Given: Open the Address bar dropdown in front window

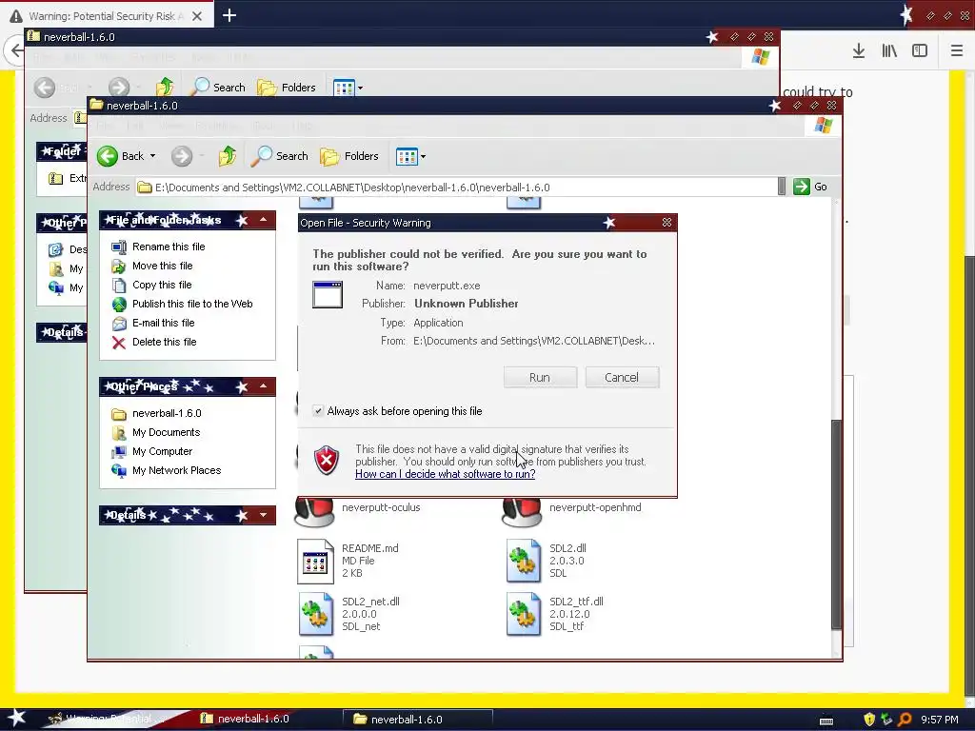Looking at the screenshot, I should [782, 187].
